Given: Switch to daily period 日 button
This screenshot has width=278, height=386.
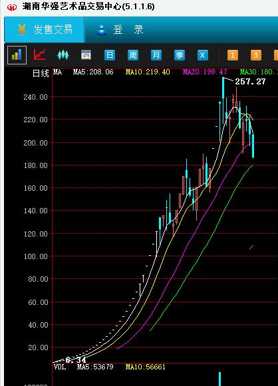Looking at the screenshot, I should point(110,55).
